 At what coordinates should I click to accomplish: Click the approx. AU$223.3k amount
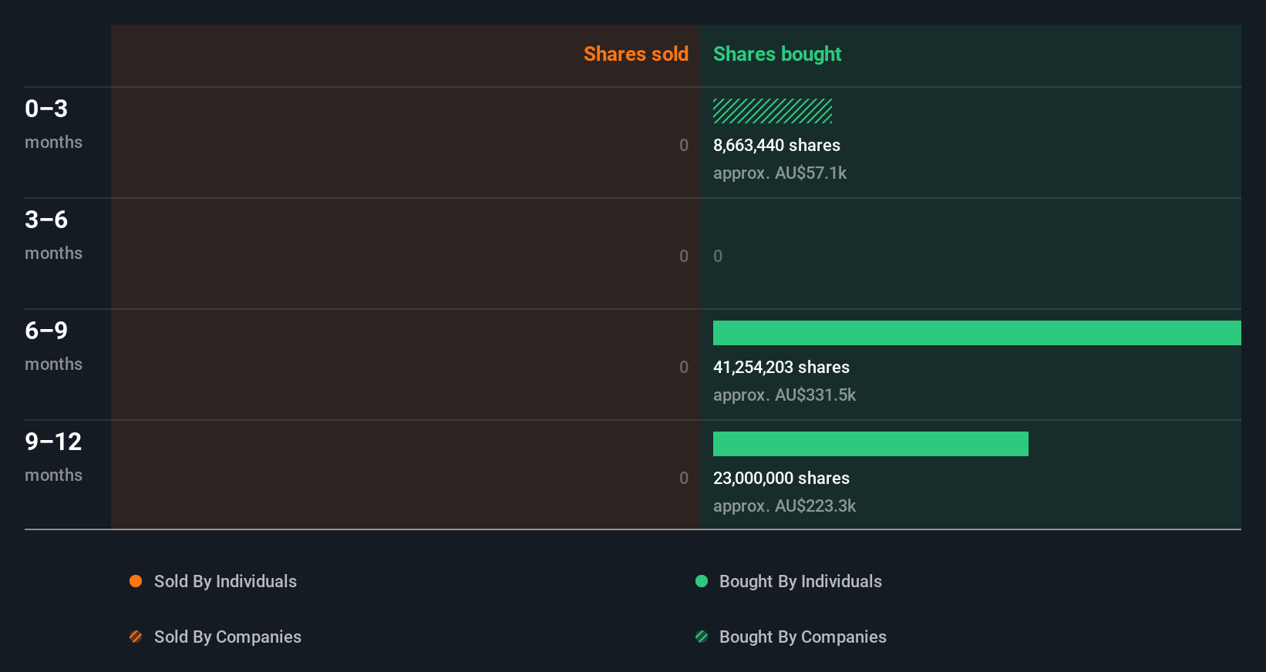tap(784, 506)
